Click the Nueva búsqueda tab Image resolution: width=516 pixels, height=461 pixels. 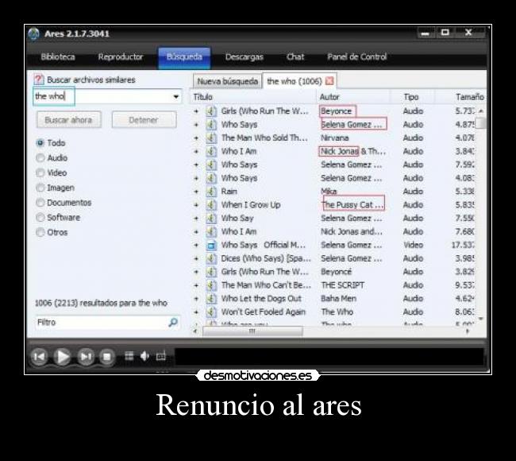(227, 81)
